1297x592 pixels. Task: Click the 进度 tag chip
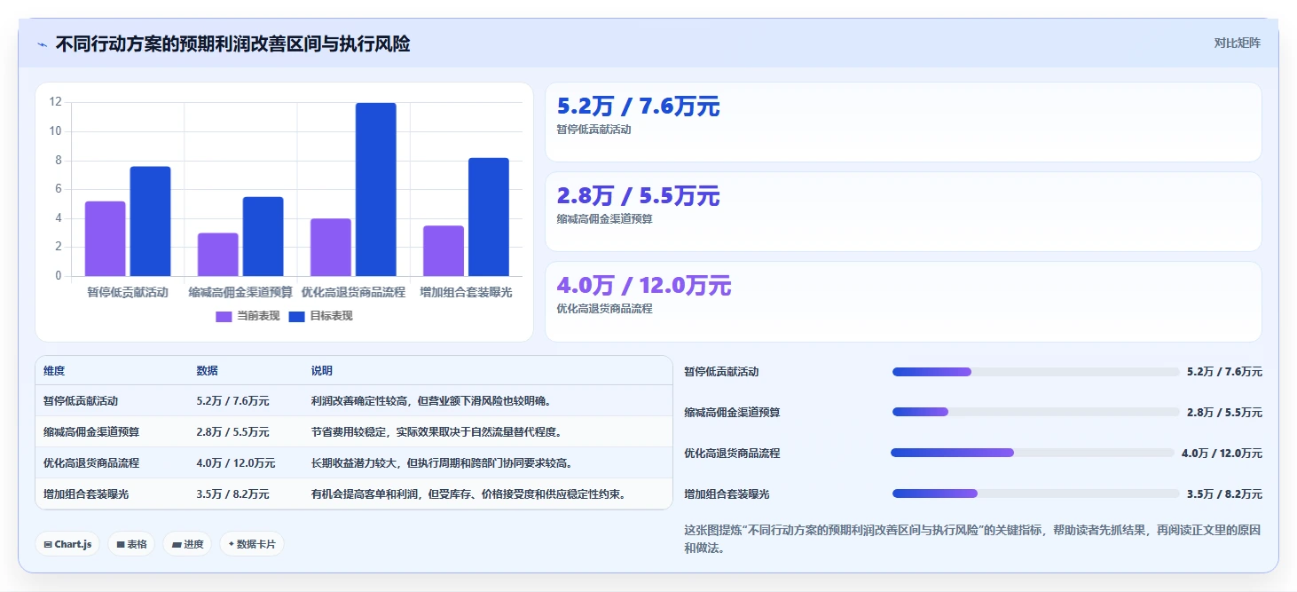(187, 544)
